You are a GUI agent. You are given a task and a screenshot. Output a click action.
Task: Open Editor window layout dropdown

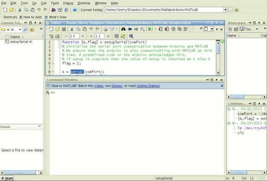(x=212, y=29)
